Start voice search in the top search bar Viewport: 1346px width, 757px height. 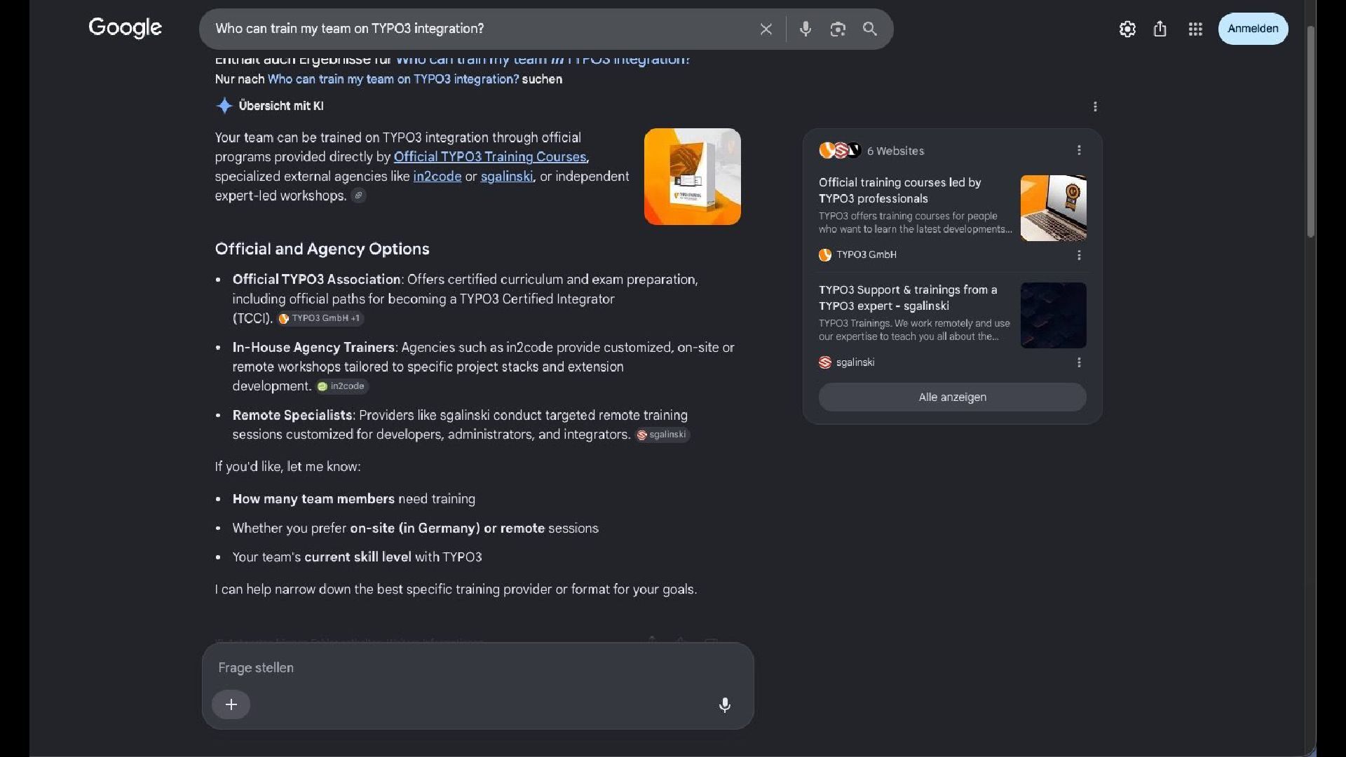coord(805,29)
